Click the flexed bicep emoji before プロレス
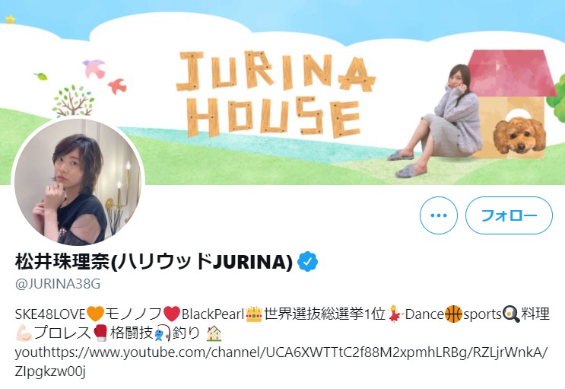565x389 pixels. (24, 333)
